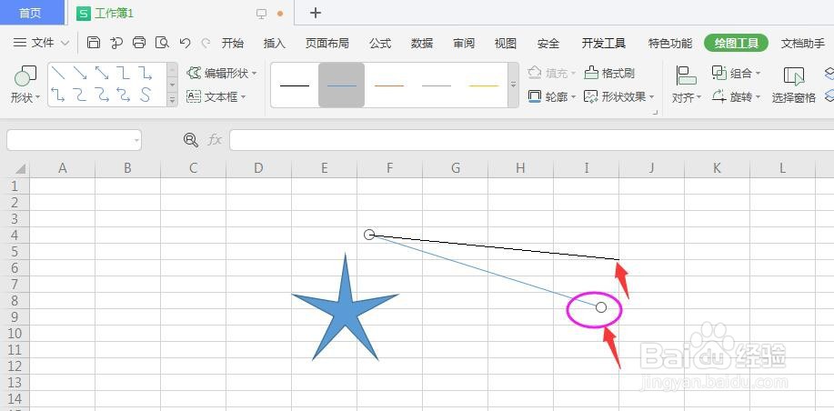Viewport: 834px width, 411px height.
Task: Open the 填充 fill dropdown
Action: [573, 73]
